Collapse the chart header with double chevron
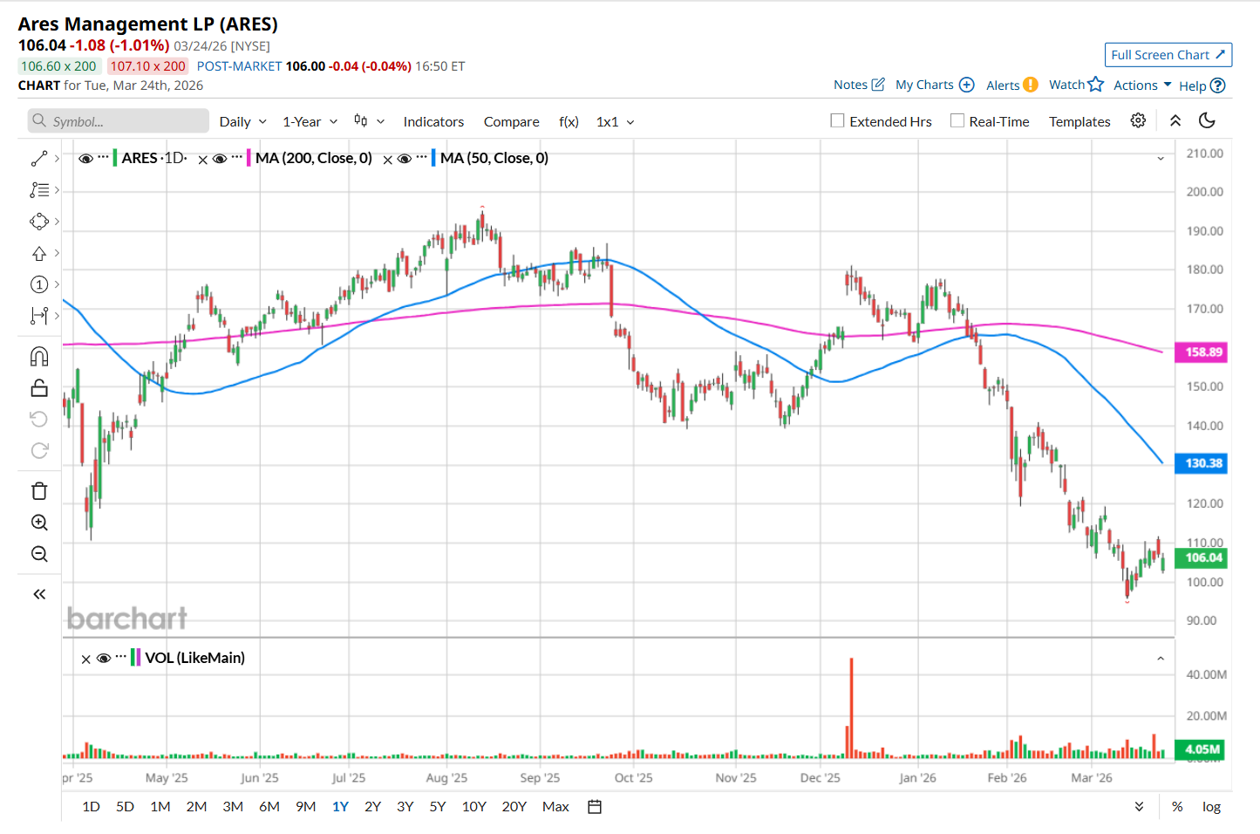 (x=1175, y=120)
